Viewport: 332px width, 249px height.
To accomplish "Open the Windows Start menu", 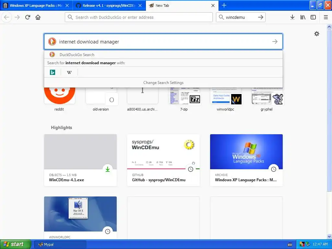I will tap(16, 244).
